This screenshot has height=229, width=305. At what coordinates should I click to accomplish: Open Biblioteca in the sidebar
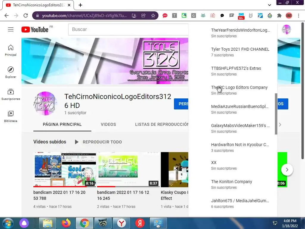pyautogui.click(x=11, y=117)
